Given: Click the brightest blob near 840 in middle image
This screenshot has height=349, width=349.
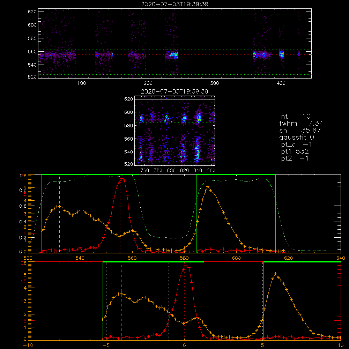Looking at the screenshot, I should pyautogui.click(x=199, y=118).
